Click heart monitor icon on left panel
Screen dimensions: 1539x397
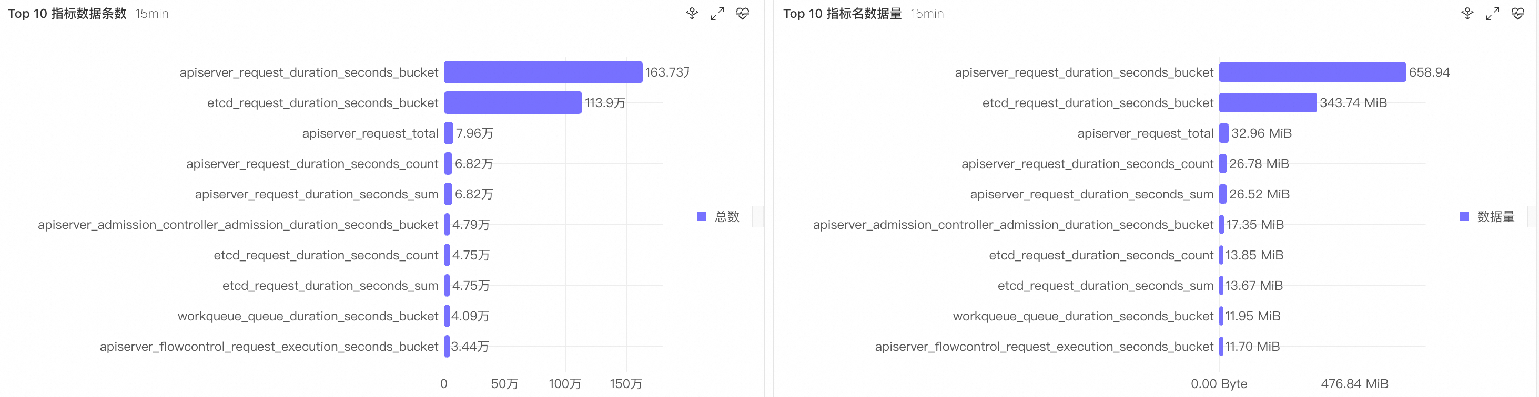coord(743,13)
